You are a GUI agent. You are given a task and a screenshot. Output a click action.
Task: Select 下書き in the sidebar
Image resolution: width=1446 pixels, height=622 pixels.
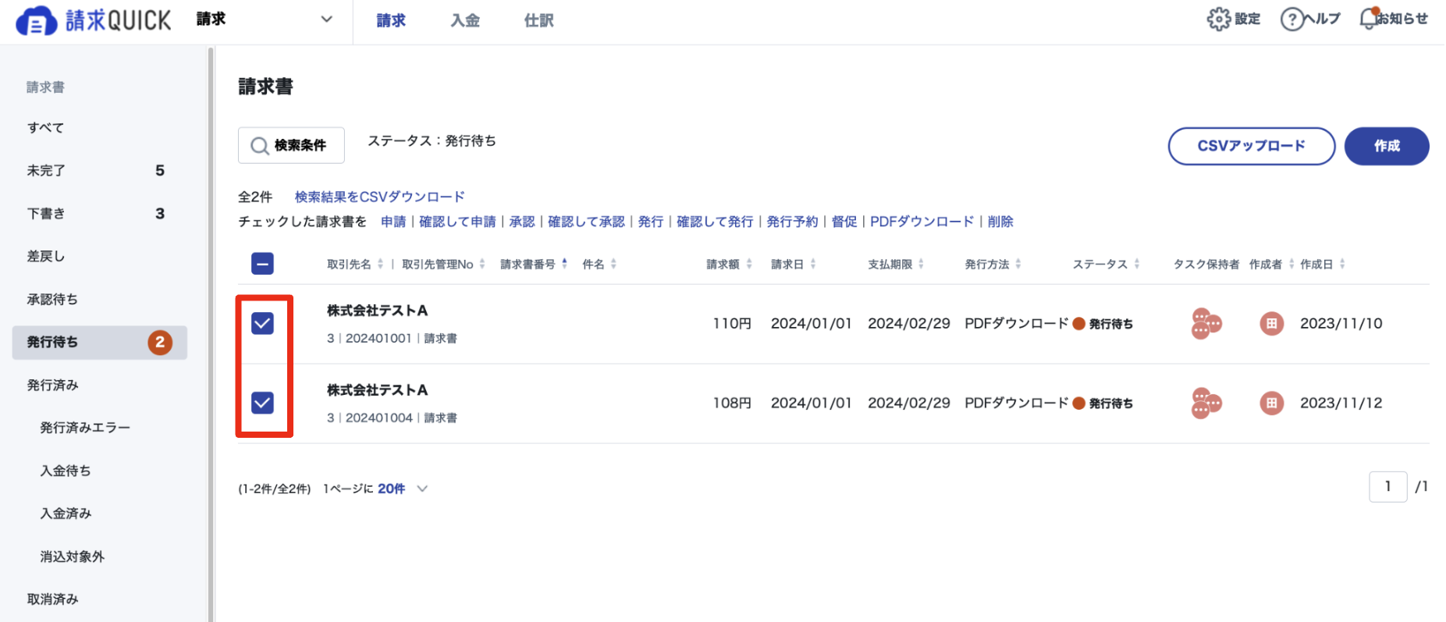(x=100, y=214)
